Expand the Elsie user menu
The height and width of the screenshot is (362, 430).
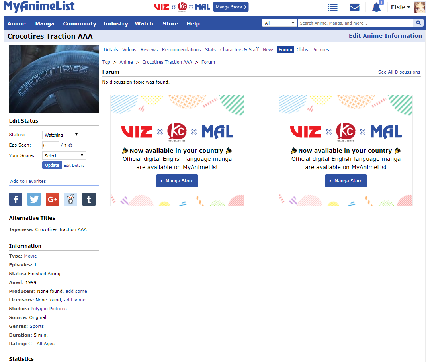(401, 7)
